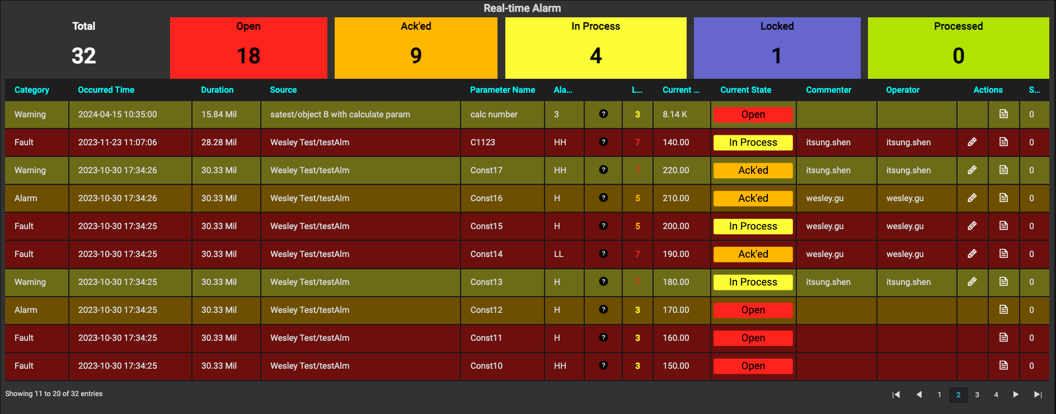Filter by the green Processed summary tile

[x=959, y=48]
